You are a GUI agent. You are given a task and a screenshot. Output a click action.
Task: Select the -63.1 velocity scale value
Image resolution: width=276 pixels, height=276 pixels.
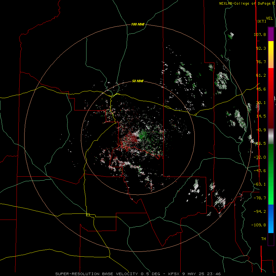point(260,184)
